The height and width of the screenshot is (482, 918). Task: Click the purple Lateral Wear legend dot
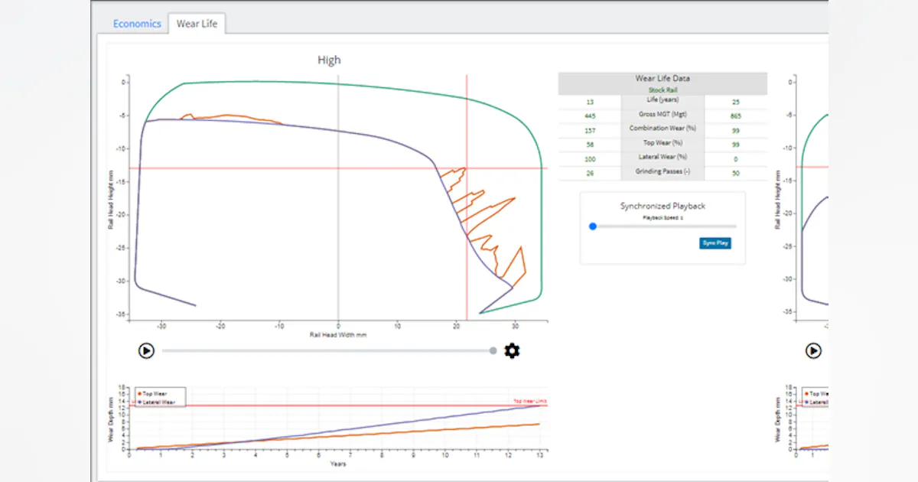tap(139, 402)
